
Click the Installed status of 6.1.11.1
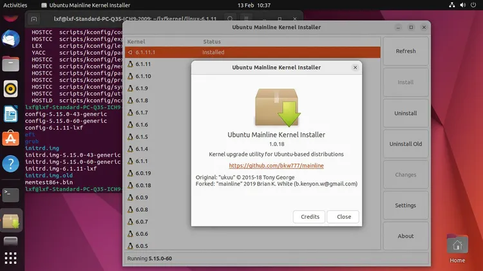point(213,52)
